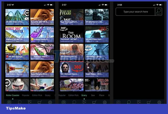
Task: Add 'The RooM : VR 360°' with its plus icon
Action: 81,40
